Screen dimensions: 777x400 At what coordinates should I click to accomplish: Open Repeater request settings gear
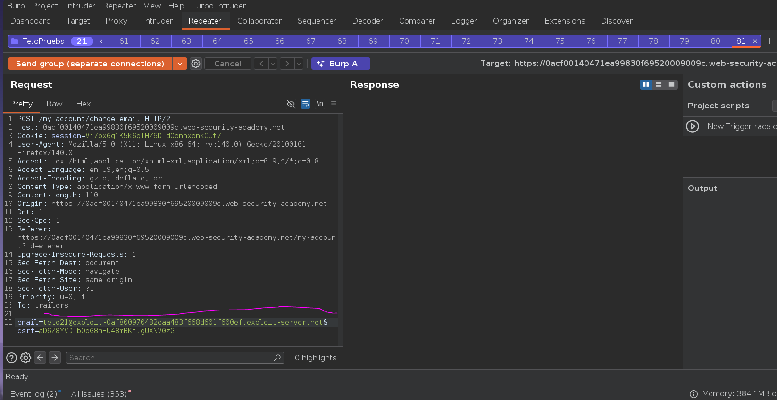tap(196, 64)
